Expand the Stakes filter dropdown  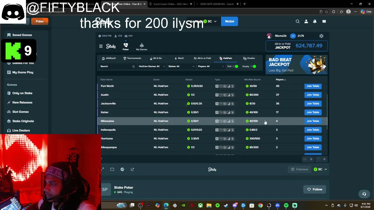[x=181, y=66]
